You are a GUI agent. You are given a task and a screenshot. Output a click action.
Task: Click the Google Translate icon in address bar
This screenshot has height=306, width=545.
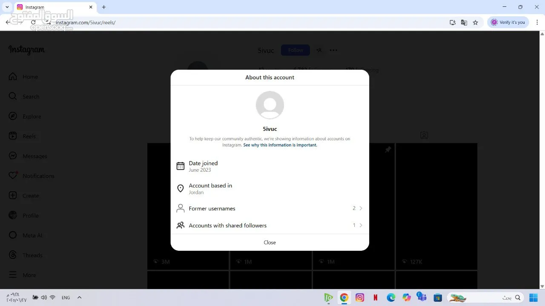pyautogui.click(x=464, y=23)
